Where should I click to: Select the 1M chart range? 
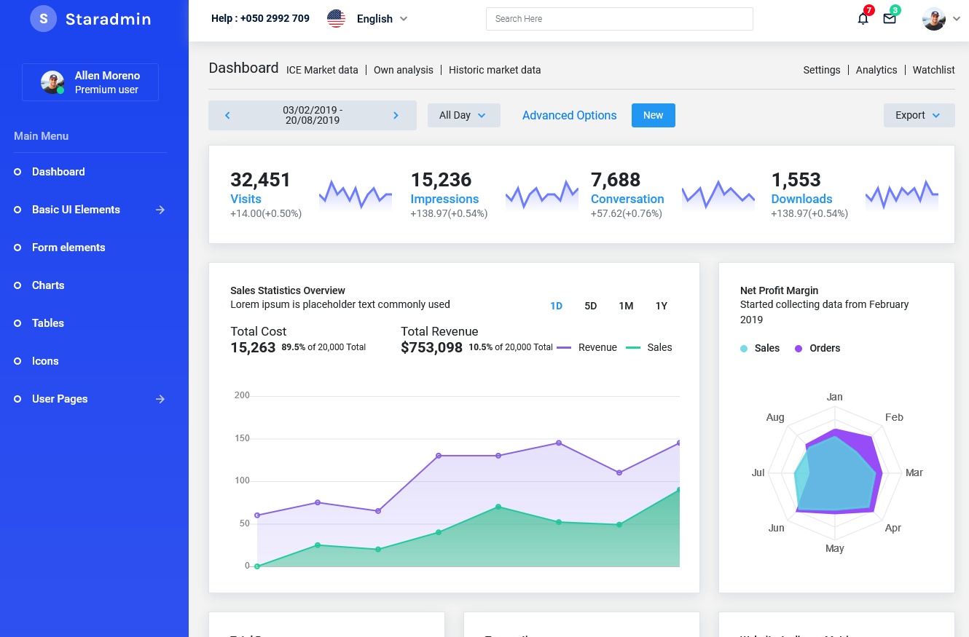pos(626,306)
